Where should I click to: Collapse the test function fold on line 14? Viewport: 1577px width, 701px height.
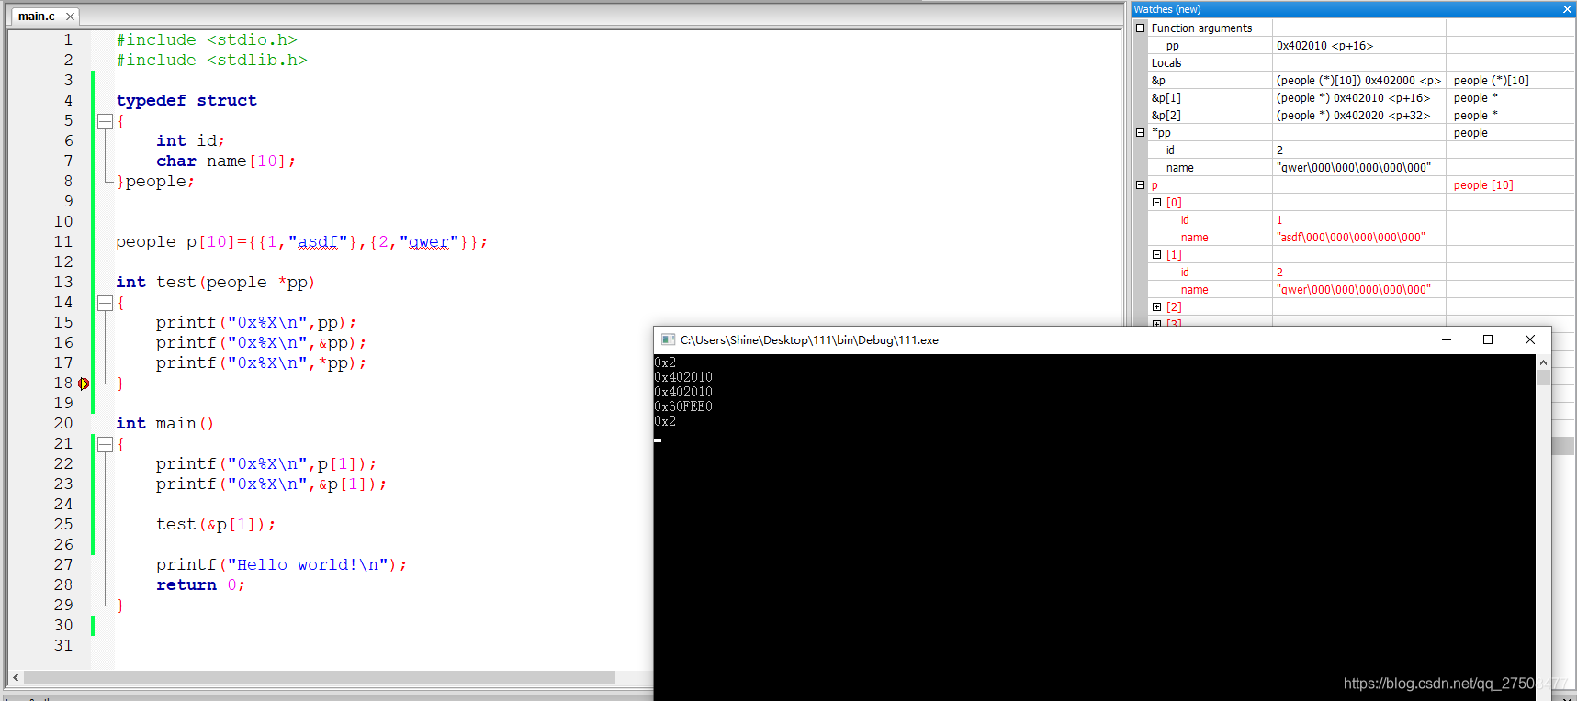[x=106, y=303]
